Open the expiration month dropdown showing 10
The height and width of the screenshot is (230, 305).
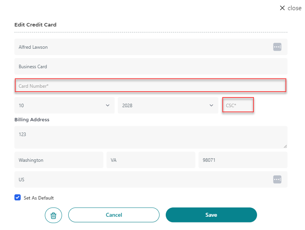[64, 105]
